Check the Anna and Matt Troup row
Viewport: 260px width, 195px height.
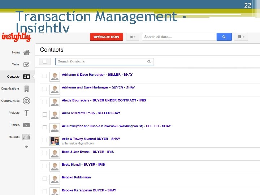[45, 114]
